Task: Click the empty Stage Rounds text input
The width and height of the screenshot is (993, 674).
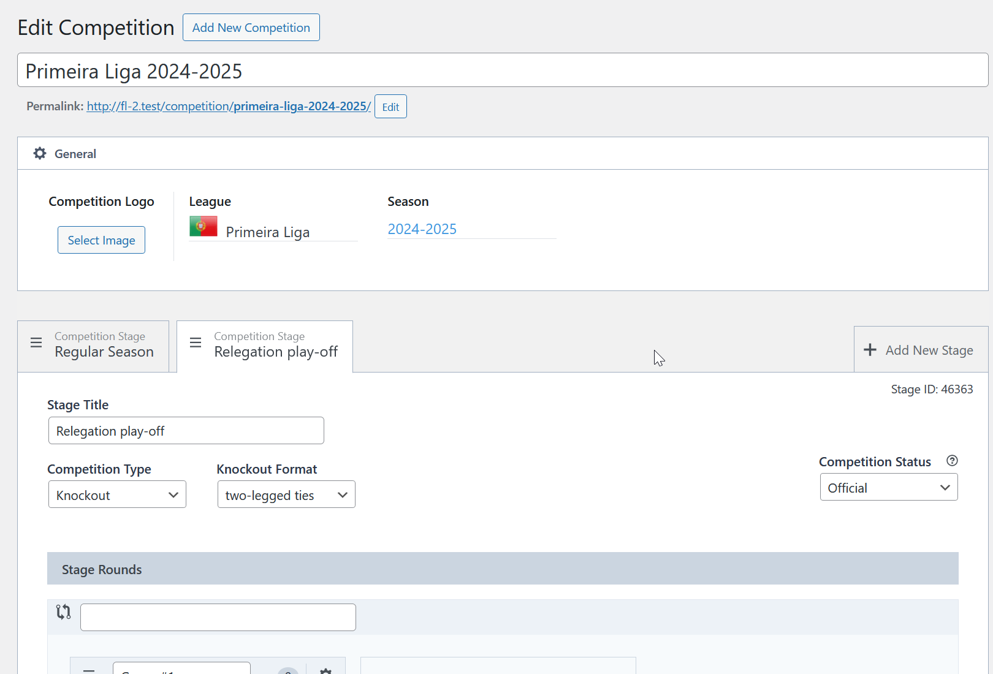Action: (218, 617)
